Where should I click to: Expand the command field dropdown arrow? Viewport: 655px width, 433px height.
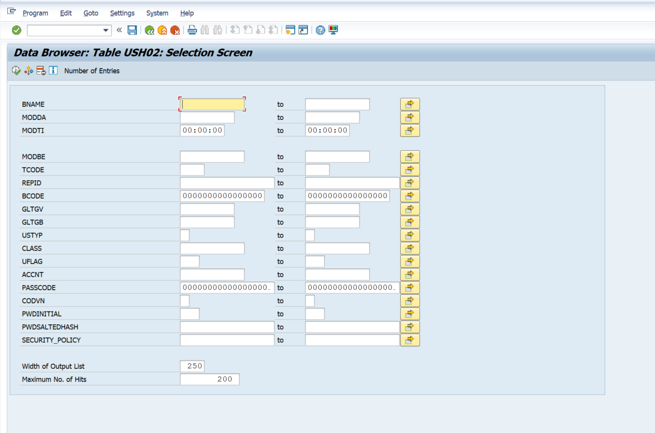(106, 30)
